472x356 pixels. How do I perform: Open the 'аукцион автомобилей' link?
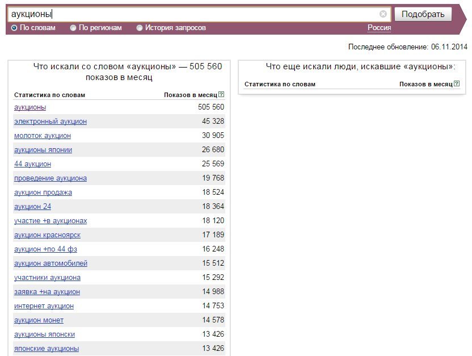[50, 263]
